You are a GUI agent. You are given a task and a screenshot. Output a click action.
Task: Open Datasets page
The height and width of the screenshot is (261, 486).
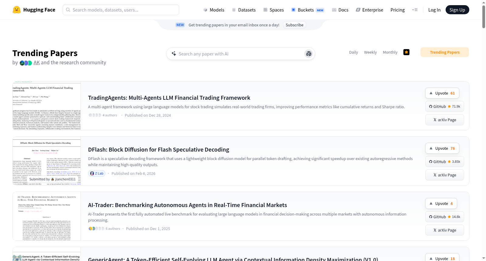(244, 10)
